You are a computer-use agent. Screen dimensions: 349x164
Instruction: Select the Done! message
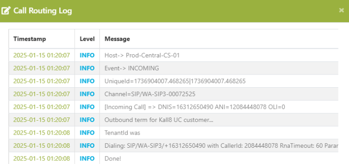tap(113, 159)
